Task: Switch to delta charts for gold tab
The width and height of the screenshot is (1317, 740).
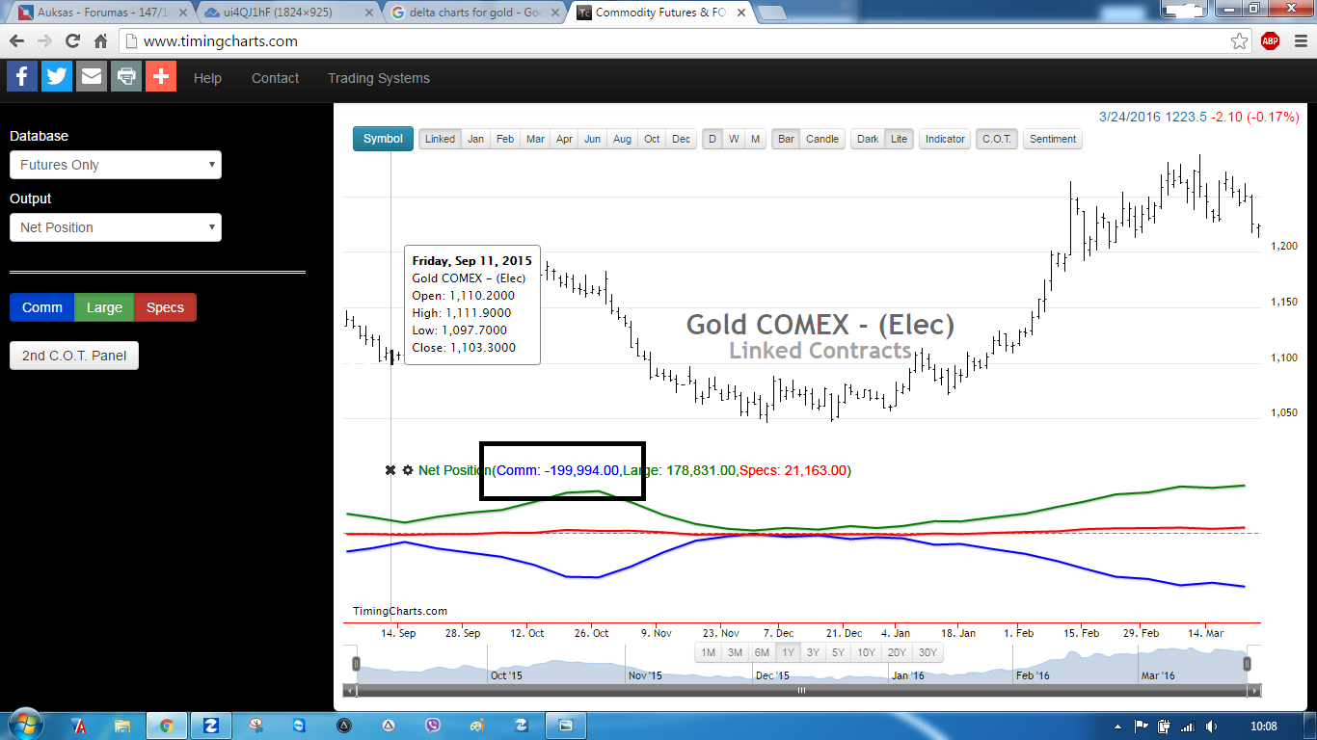Action: [x=476, y=13]
